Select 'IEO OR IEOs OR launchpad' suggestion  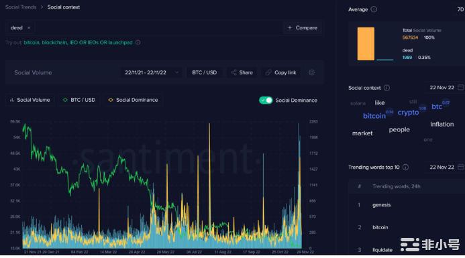click(101, 43)
